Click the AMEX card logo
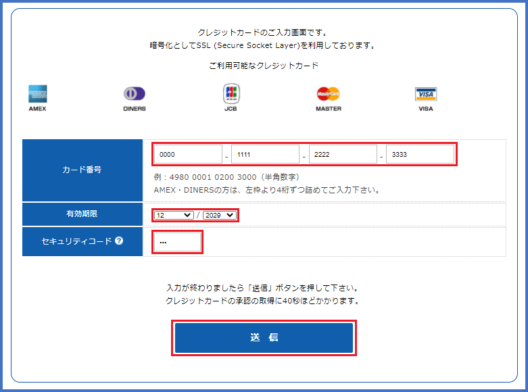The image size is (528, 392). point(38,94)
